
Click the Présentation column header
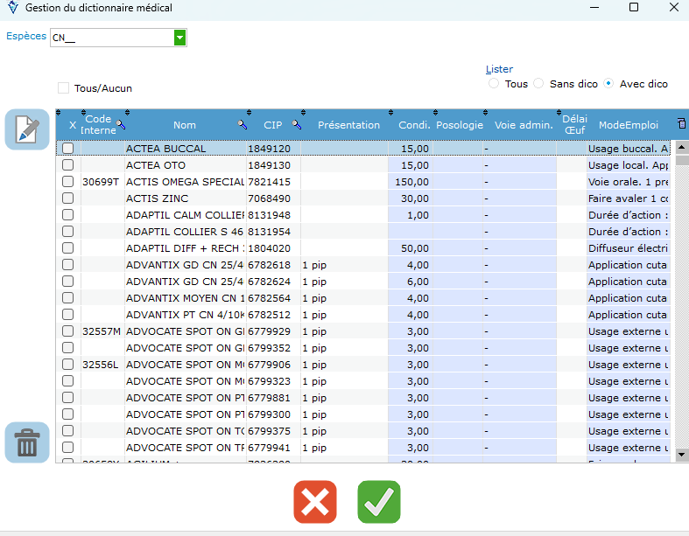(349, 125)
